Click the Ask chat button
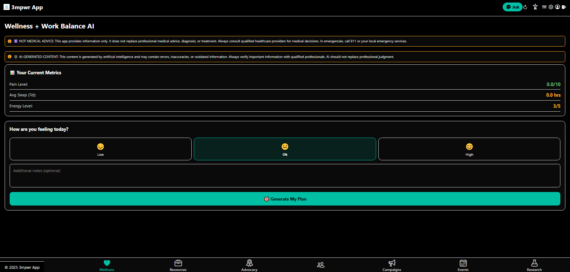The height and width of the screenshot is (272, 570). pos(512,7)
